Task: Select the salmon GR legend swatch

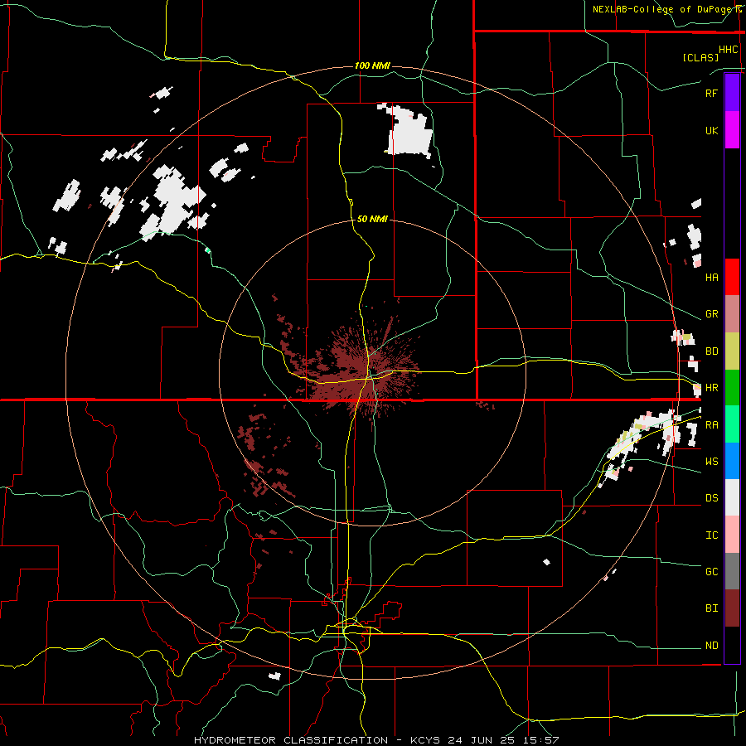Action: [732, 314]
